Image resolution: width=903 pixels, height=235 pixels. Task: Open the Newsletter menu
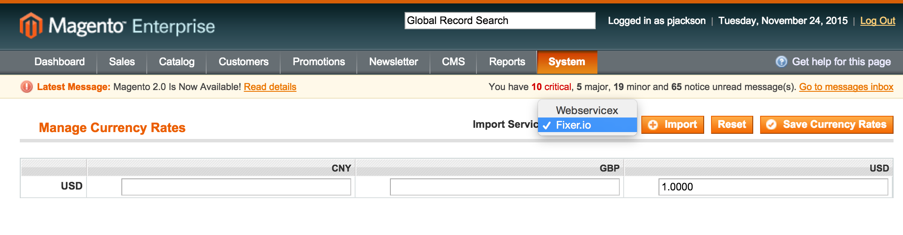pos(393,62)
